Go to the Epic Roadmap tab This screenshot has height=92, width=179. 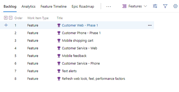(83, 6)
